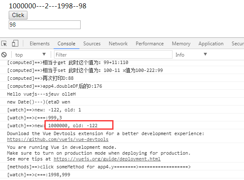Click the Click button on the page
Viewport: 244px width, 180px height.
coord(18,15)
